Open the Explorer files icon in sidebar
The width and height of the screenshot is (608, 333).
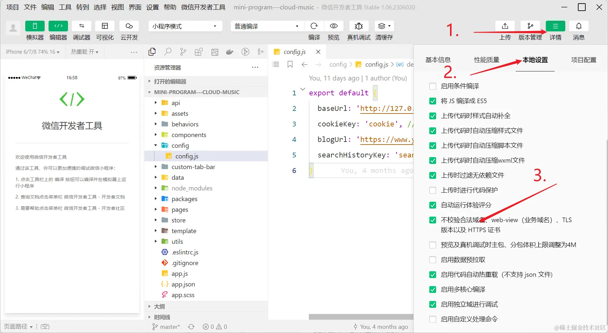152,52
